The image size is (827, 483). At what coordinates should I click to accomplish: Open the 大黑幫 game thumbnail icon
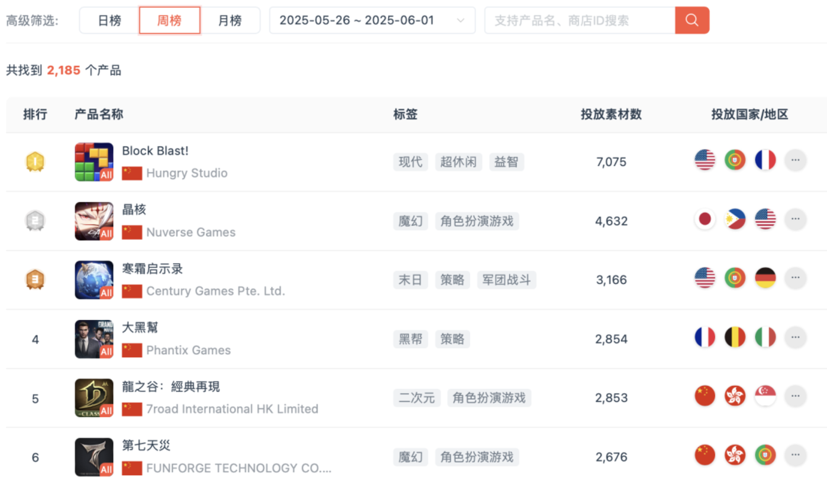click(x=94, y=339)
